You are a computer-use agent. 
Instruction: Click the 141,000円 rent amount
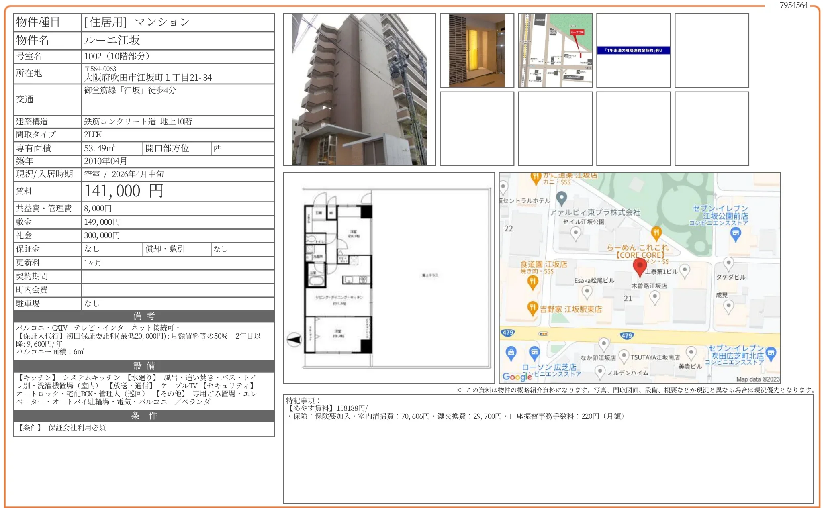coord(124,191)
